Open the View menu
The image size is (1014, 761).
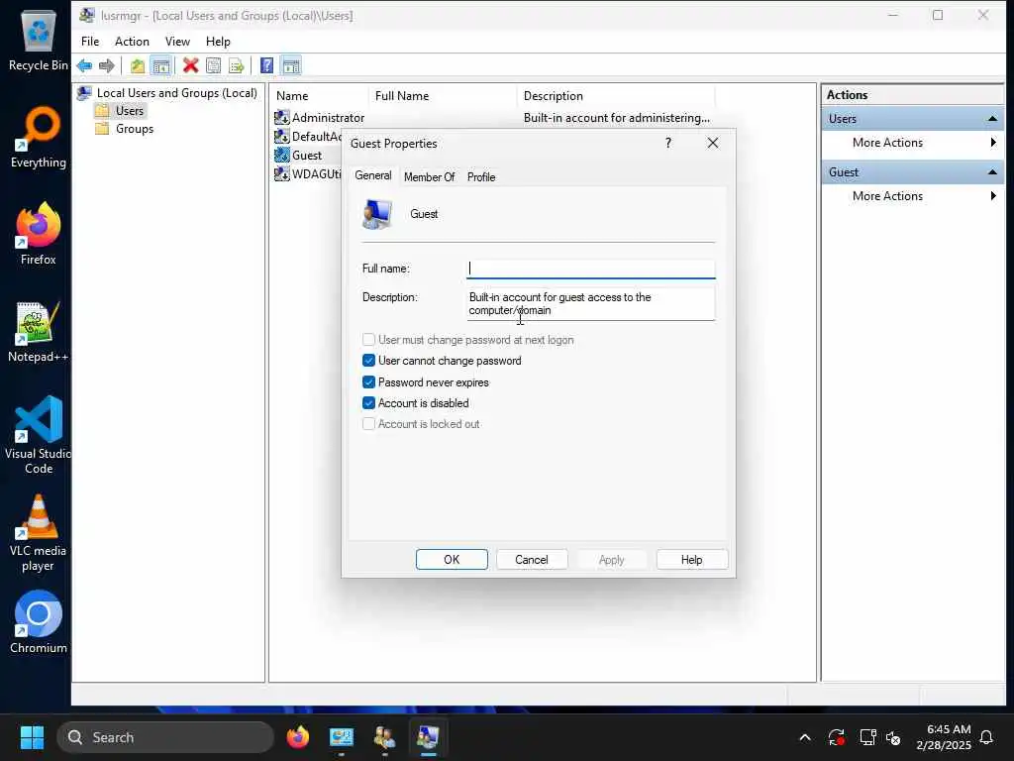pos(177,42)
